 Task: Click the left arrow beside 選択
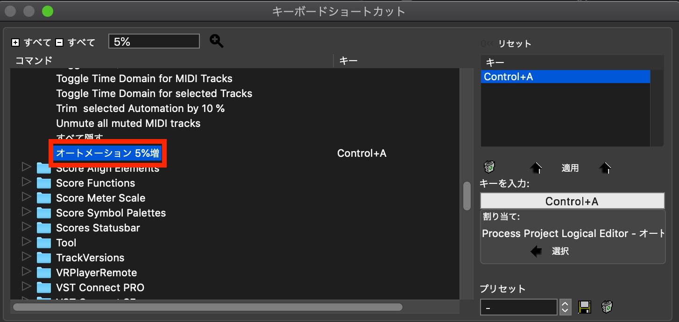coord(536,251)
